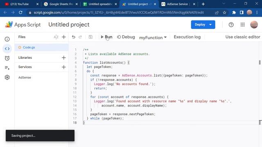Open the tab search chevron
The height and width of the screenshot is (147, 262).
click(224, 4)
